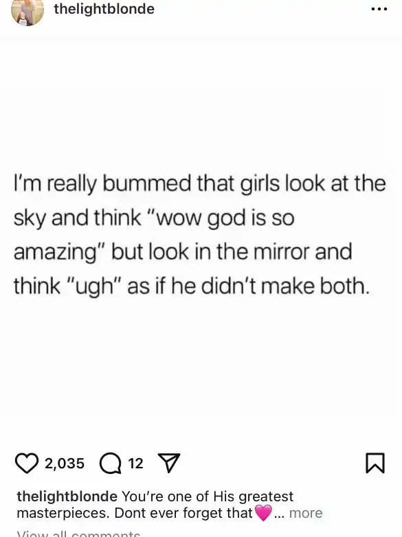Open View all comments
402x537 pixels.
(78, 534)
